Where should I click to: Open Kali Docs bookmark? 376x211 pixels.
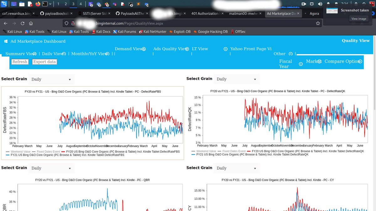(x=101, y=32)
